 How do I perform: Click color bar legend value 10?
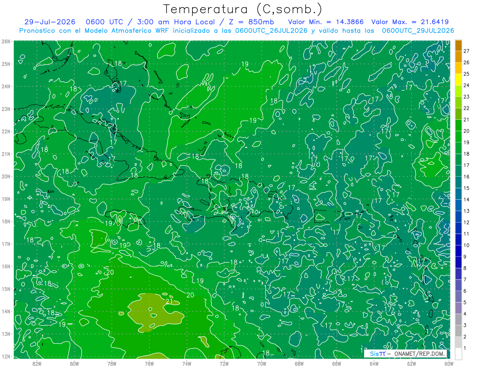(467, 245)
